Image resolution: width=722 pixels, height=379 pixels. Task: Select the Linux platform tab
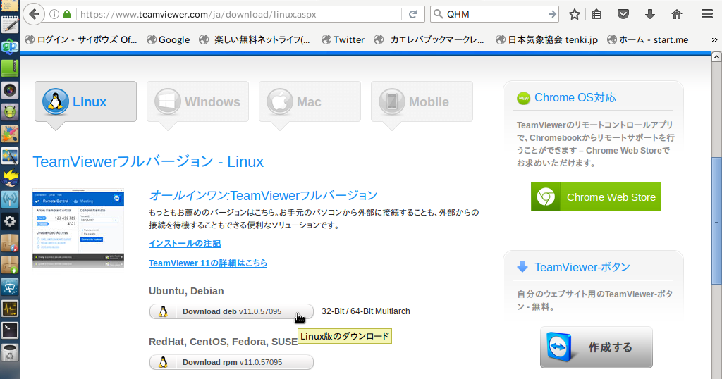coord(85,101)
